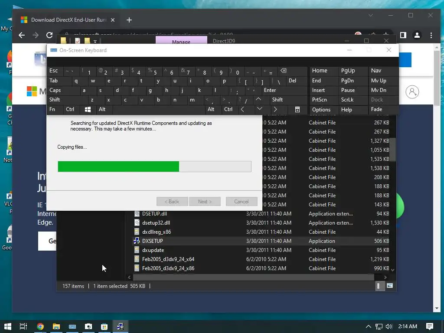Toggle Fade on On-Screen Keyboard
Viewport: 444px width, 333px height.
(383, 109)
